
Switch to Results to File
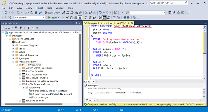tap(109, 17)
